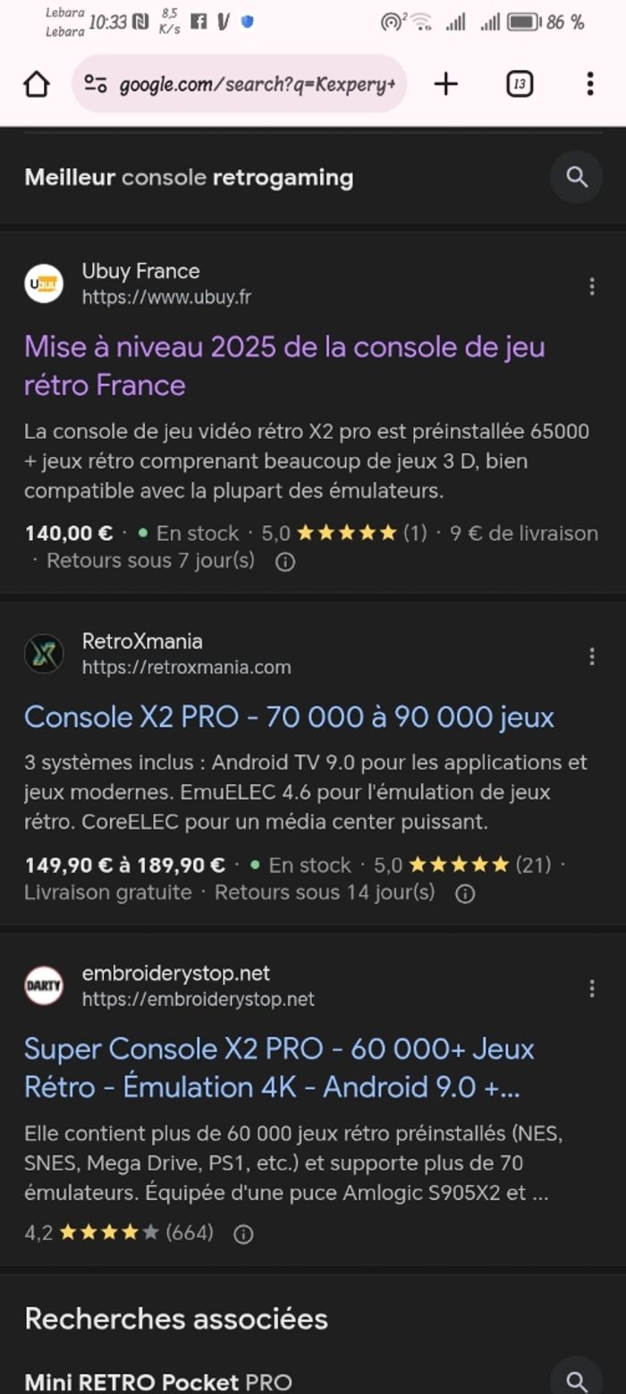Search 'Meilleur console retrogaming' magnifier icon
This screenshot has height=1394, width=626.
577,177
